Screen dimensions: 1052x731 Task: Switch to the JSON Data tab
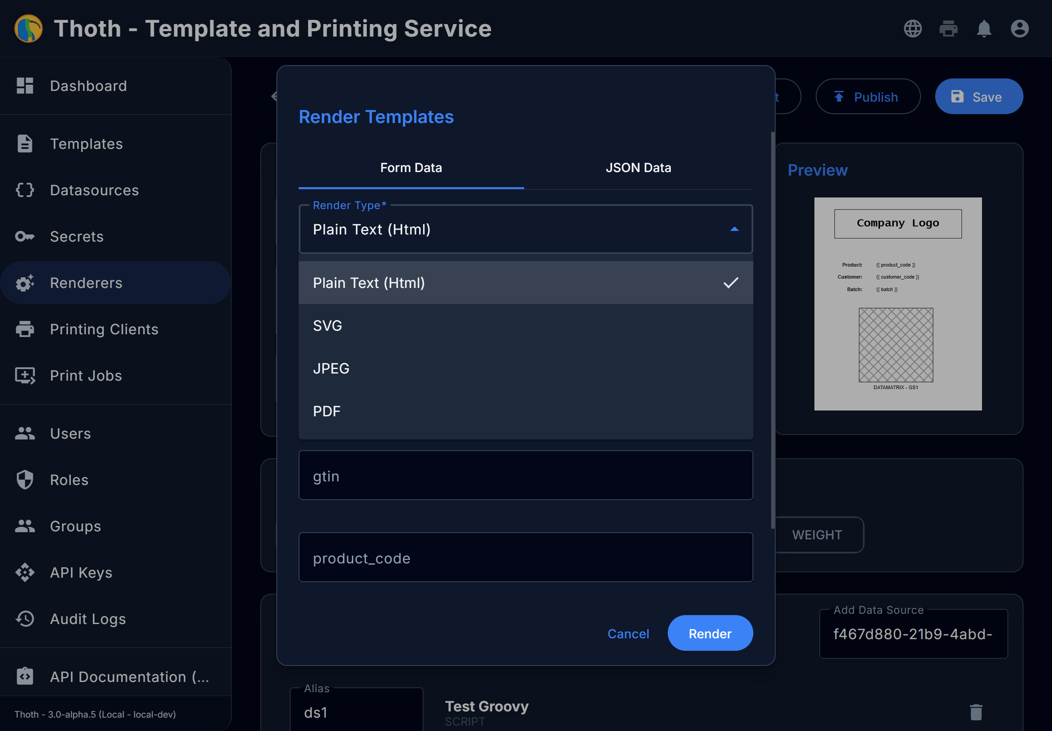click(638, 168)
